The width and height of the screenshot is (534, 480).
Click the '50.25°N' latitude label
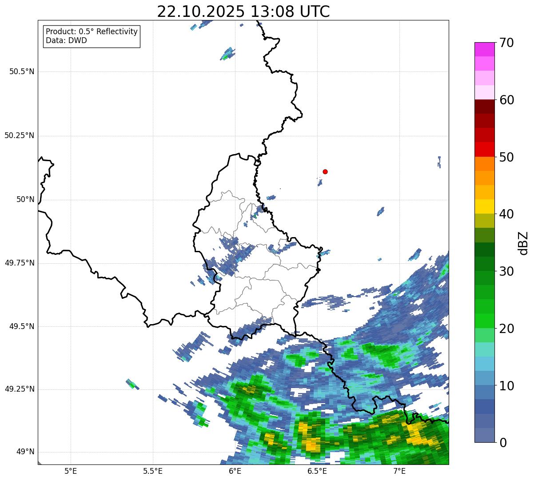20,135
